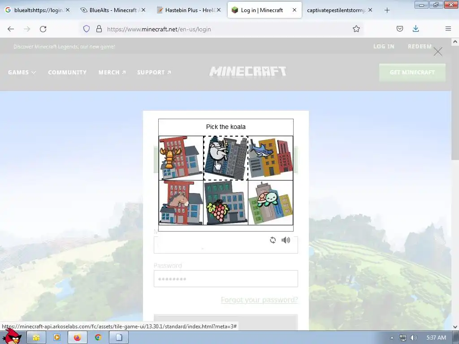The height and width of the screenshot is (344, 459).
Task: Close the captivatepestilentstormy tab
Action: tap(370, 10)
